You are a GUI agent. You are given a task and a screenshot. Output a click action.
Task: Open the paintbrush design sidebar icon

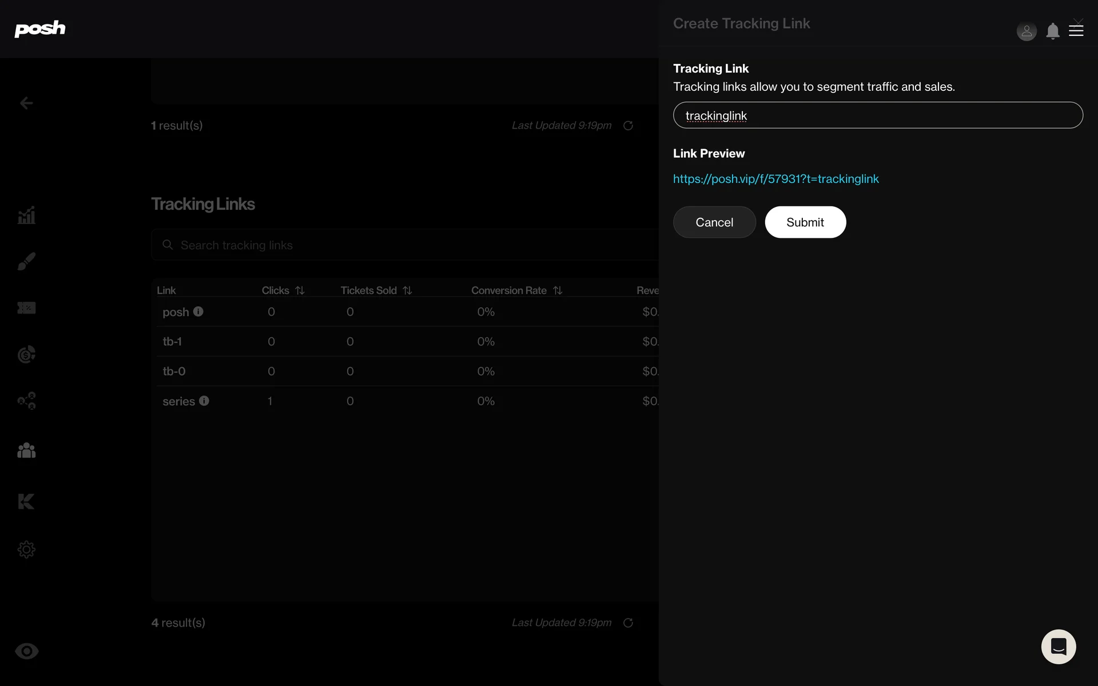(26, 261)
